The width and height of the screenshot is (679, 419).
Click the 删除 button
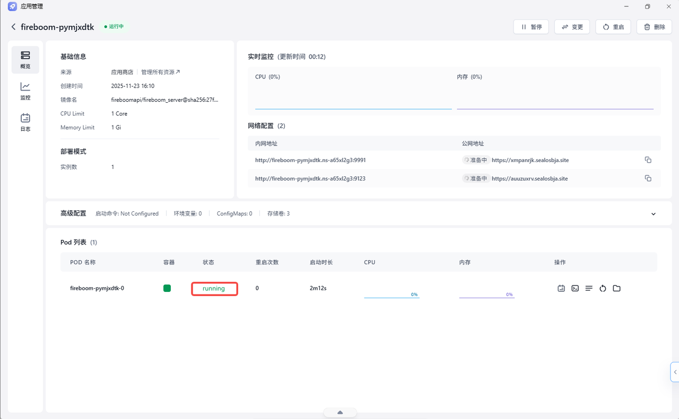click(654, 27)
